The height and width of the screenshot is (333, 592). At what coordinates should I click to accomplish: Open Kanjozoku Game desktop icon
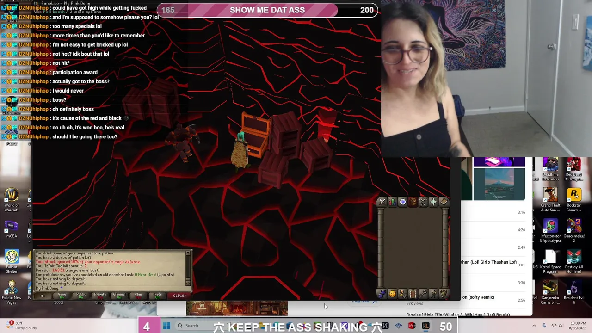tap(550, 292)
